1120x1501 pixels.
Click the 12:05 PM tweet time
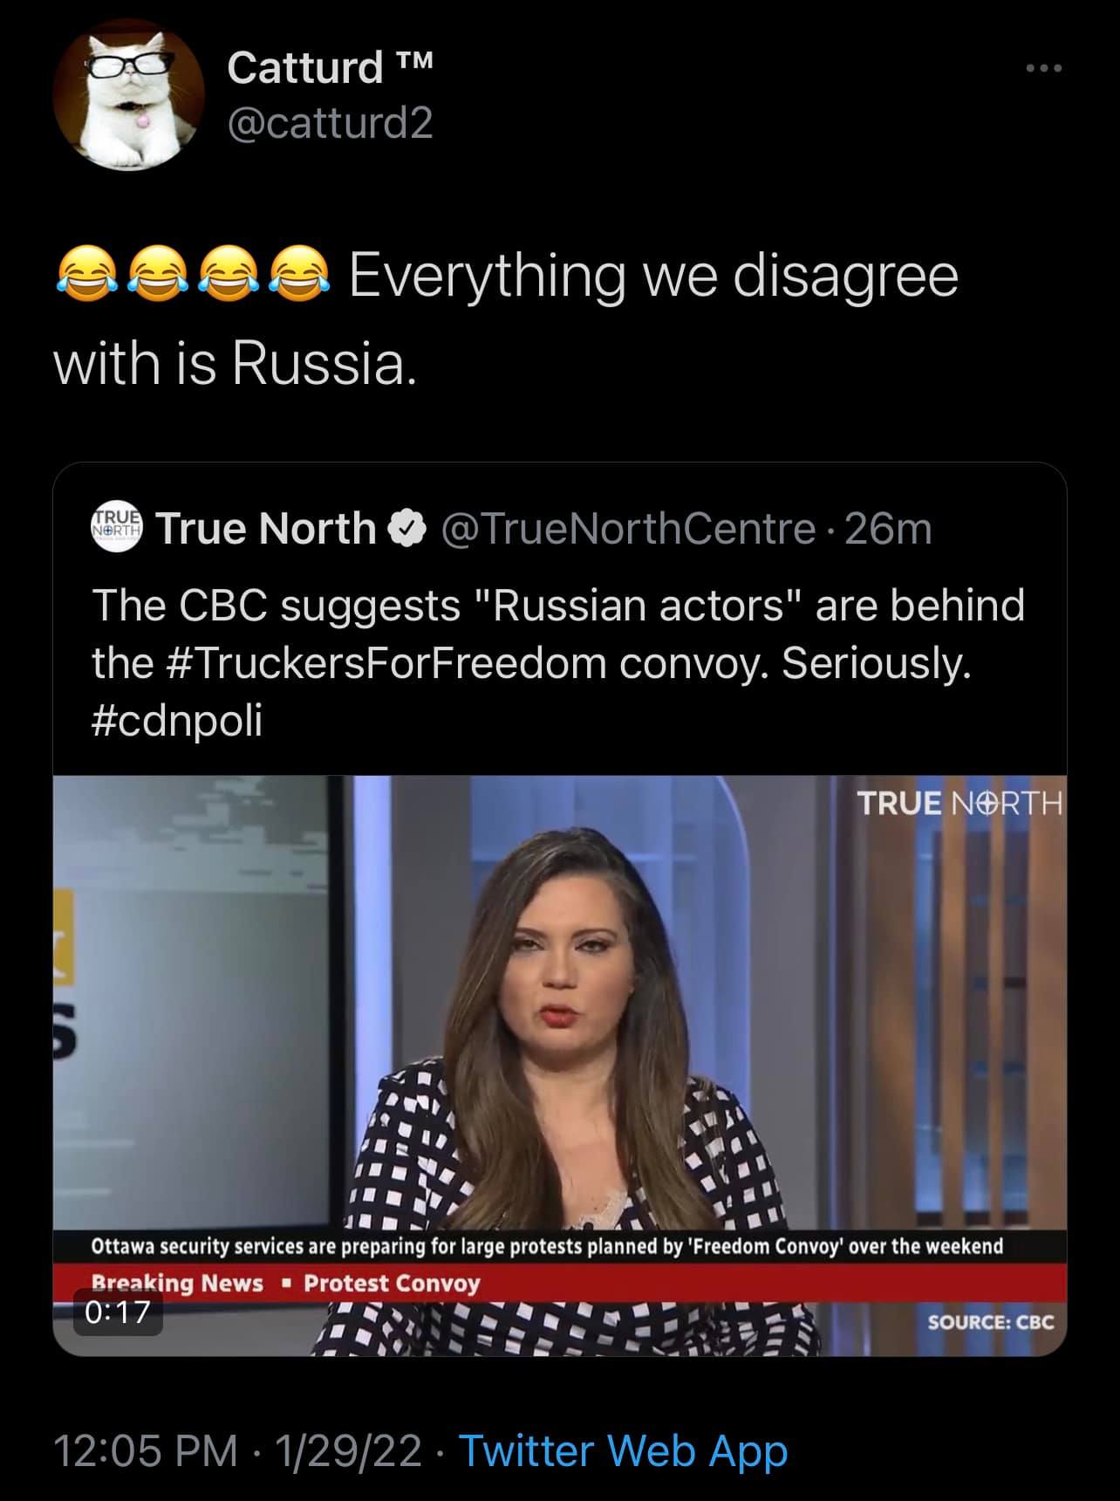[x=146, y=1450]
